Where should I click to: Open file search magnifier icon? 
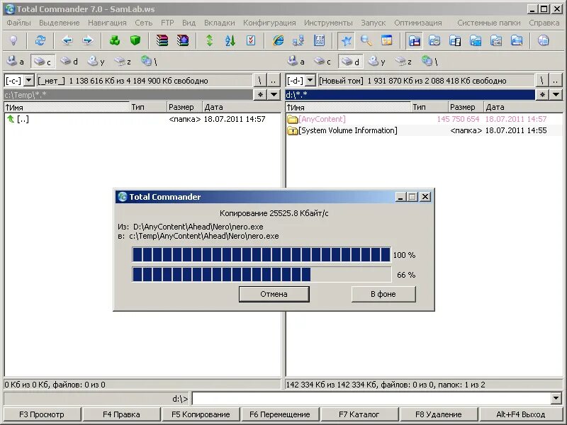[x=366, y=40]
